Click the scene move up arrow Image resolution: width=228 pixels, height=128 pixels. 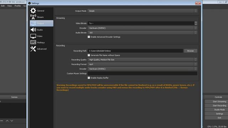point(7,121)
